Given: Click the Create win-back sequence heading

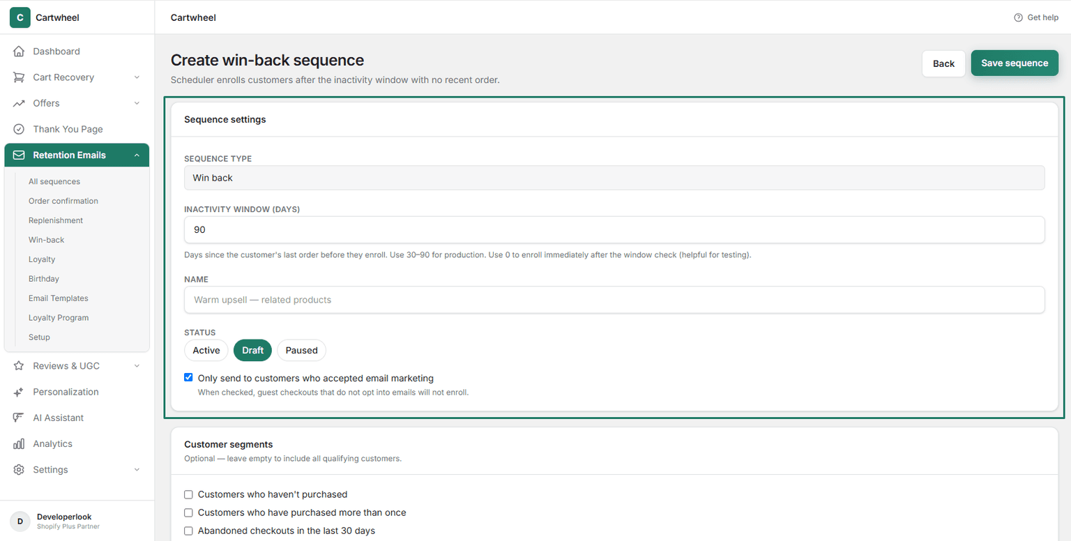Looking at the screenshot, I should tap(267, 61).
